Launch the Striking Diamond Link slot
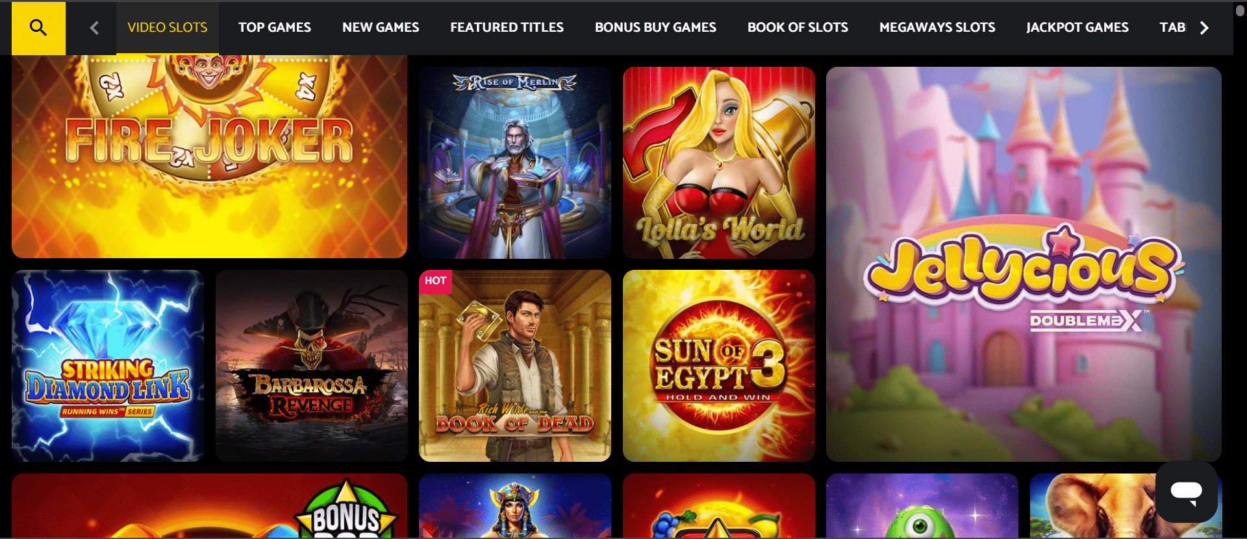 pyautogui.click(x=108, y=366)
